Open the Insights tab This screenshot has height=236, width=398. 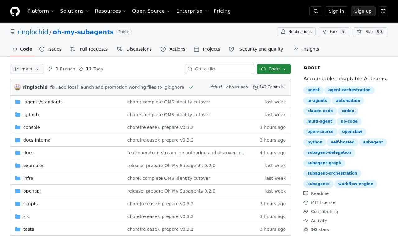tap(306, 49)
